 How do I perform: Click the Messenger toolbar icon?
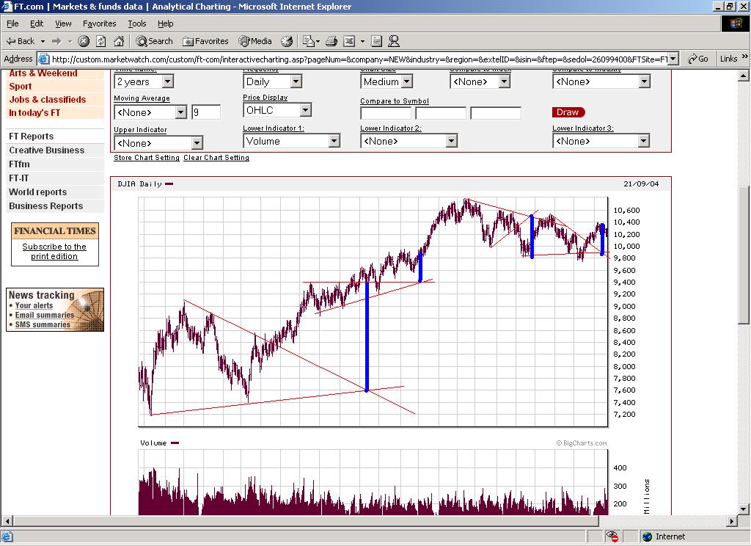pyautogui.click(x=394, y=41)
